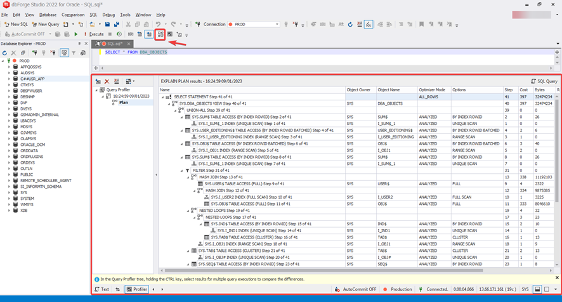Collapse the PROD connection tree node
Screen dimensions: 562x302
(4, 61)
